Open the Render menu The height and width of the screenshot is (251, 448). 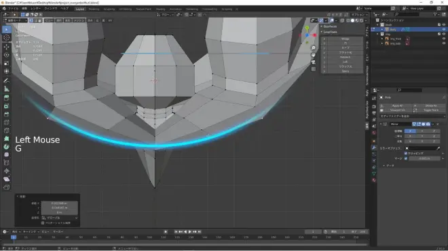click(36, 9)
